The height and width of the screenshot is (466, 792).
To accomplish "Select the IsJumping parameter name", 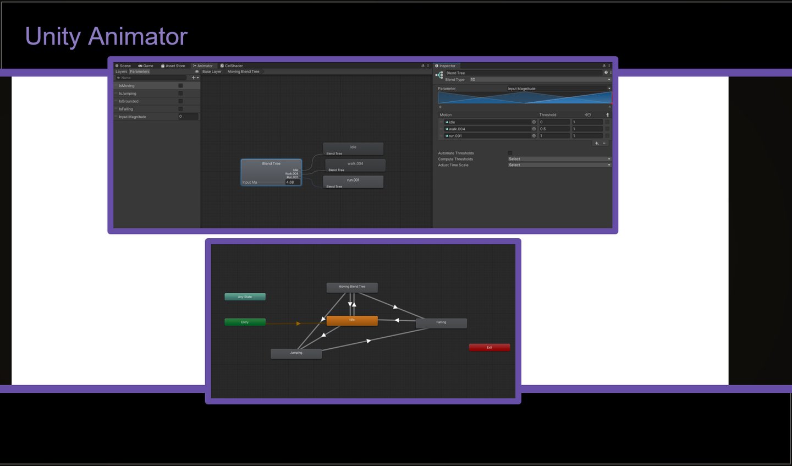I will point(128,94).
